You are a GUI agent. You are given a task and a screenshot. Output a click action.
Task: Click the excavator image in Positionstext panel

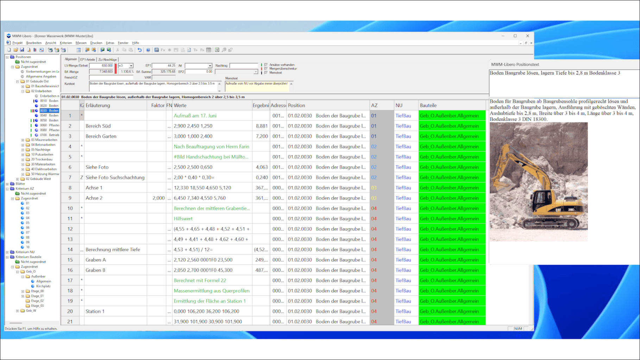[x=538, y=181]
